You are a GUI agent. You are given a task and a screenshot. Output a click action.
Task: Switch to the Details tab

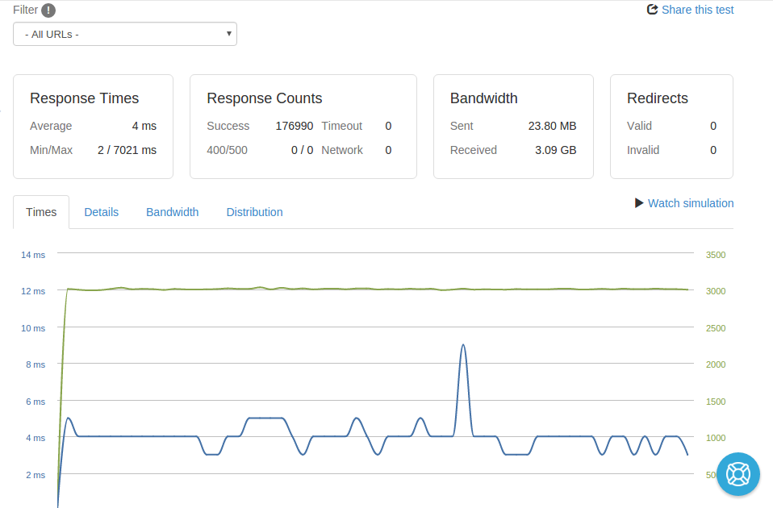click(101, 211)
